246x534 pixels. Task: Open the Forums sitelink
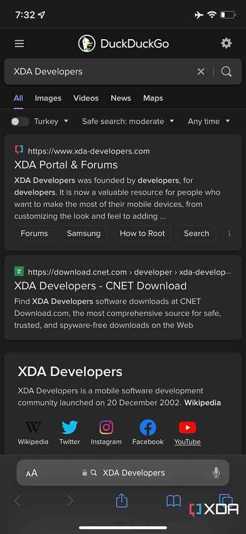coord(34,233)
